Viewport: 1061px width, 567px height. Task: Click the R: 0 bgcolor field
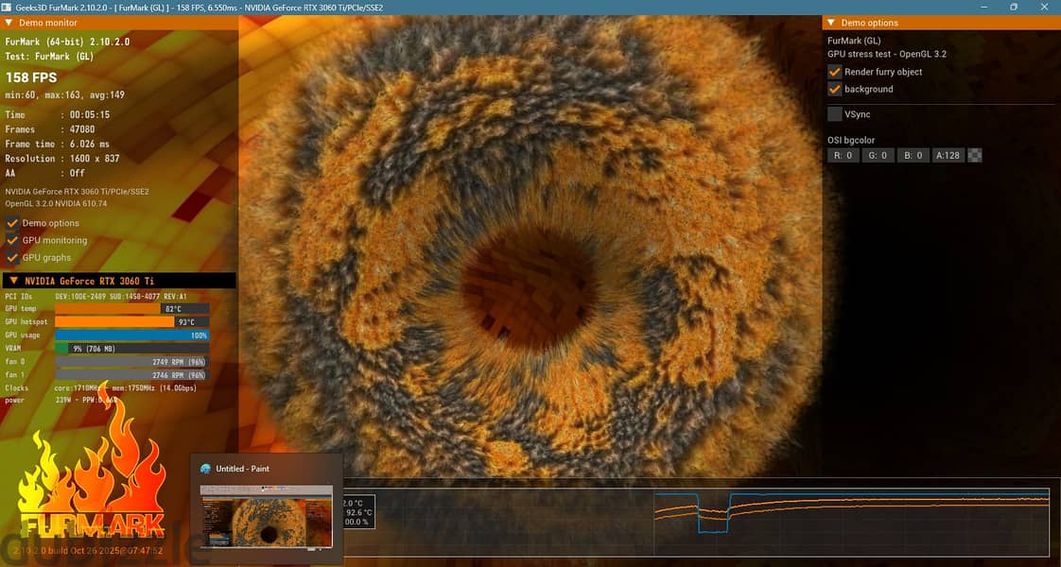tap(844, 155)
